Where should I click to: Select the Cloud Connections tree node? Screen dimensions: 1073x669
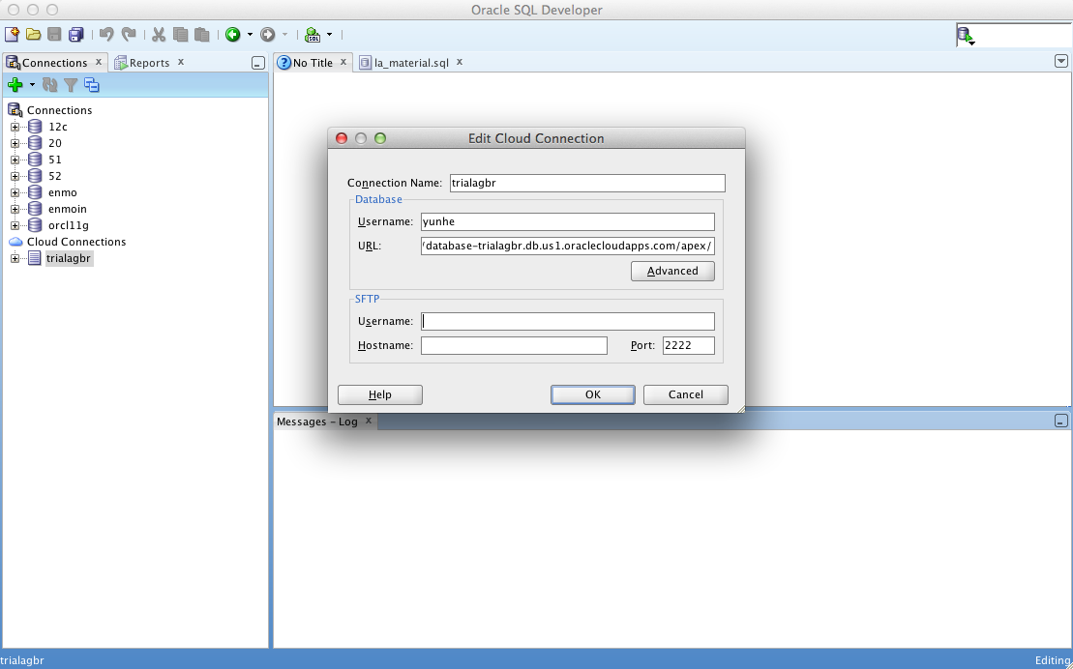(76, 242)
